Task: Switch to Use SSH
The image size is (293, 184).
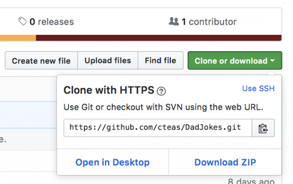Action: [258, 89]
